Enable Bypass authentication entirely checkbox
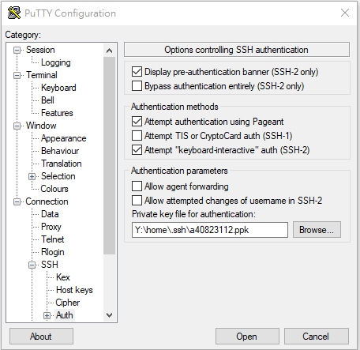The height and width of the screenshot is (350, 360). [137, 86]
